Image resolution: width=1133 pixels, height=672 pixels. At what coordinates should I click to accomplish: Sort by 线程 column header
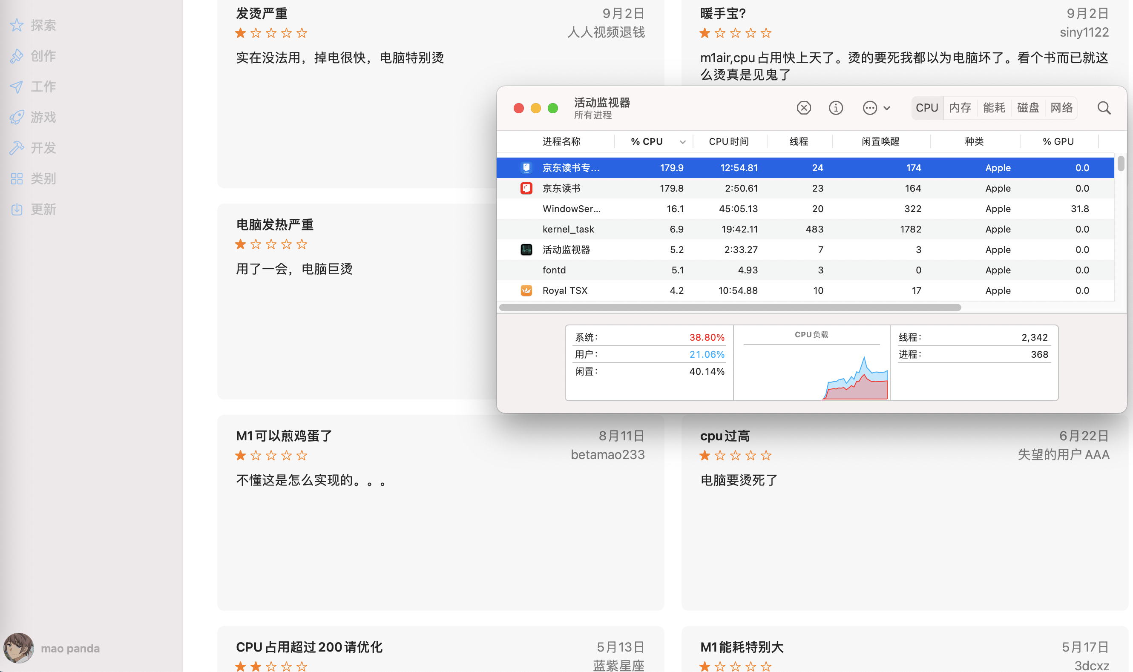coord(799,142)
